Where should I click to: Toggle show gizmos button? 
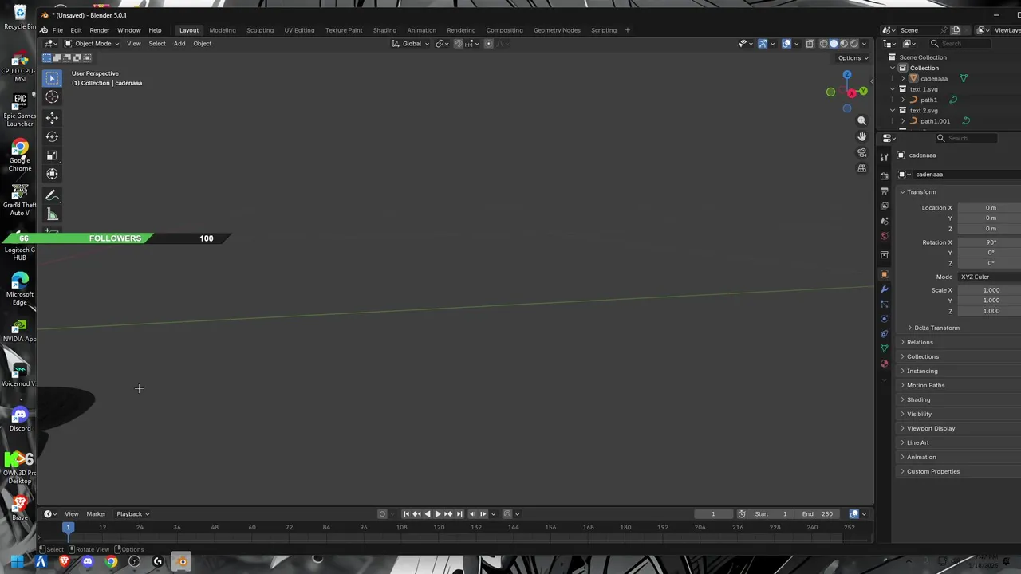point(763,44)
